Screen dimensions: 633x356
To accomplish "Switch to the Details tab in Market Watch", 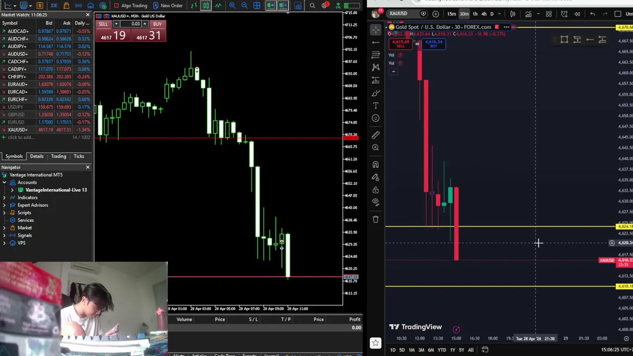I will pyautogui.click(x=37, y=156).
